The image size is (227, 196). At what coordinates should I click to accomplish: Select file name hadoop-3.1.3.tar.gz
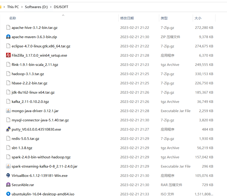click(28, 74)
